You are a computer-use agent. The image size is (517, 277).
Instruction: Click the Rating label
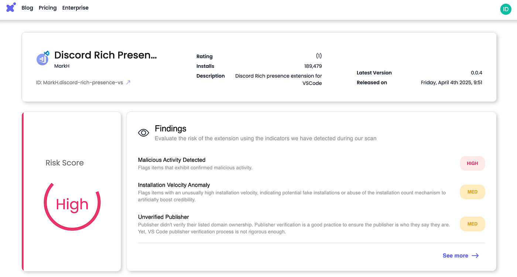click(x=205, y=56)
